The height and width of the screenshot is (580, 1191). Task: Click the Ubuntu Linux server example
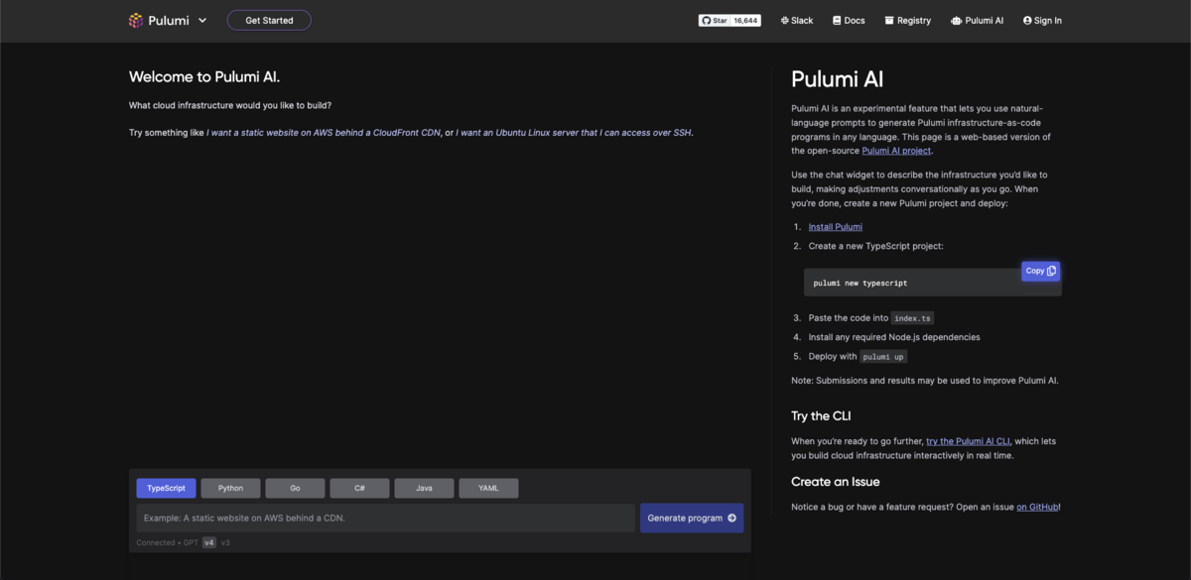(574, 132)
